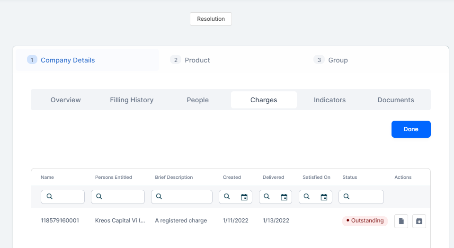Open the Documents tab
Viewport: 454px width, 248px height.
396,100
